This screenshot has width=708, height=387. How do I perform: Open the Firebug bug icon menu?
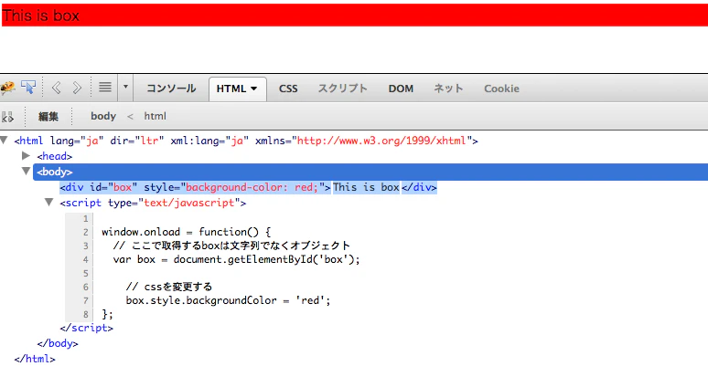click(x=7, y=88)
